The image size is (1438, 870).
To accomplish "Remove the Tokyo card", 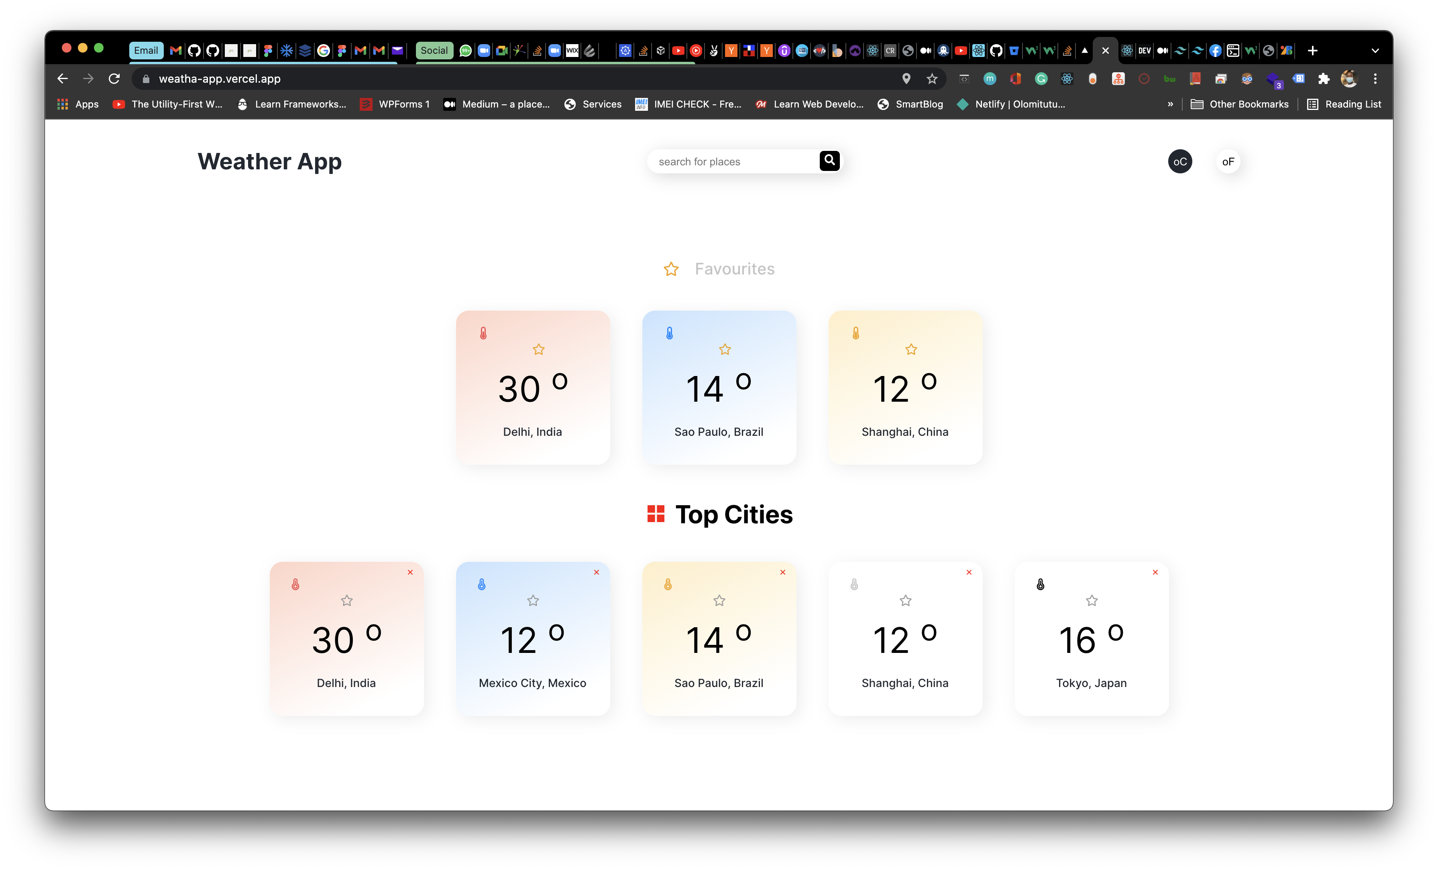I will (1155, 572).
